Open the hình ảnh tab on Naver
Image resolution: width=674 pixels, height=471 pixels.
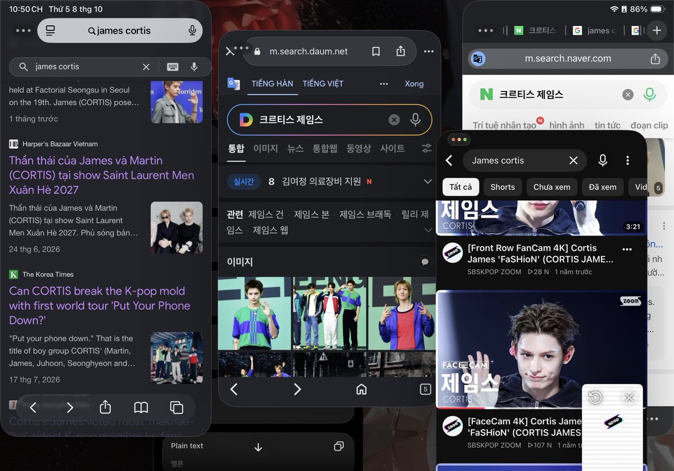567,125
